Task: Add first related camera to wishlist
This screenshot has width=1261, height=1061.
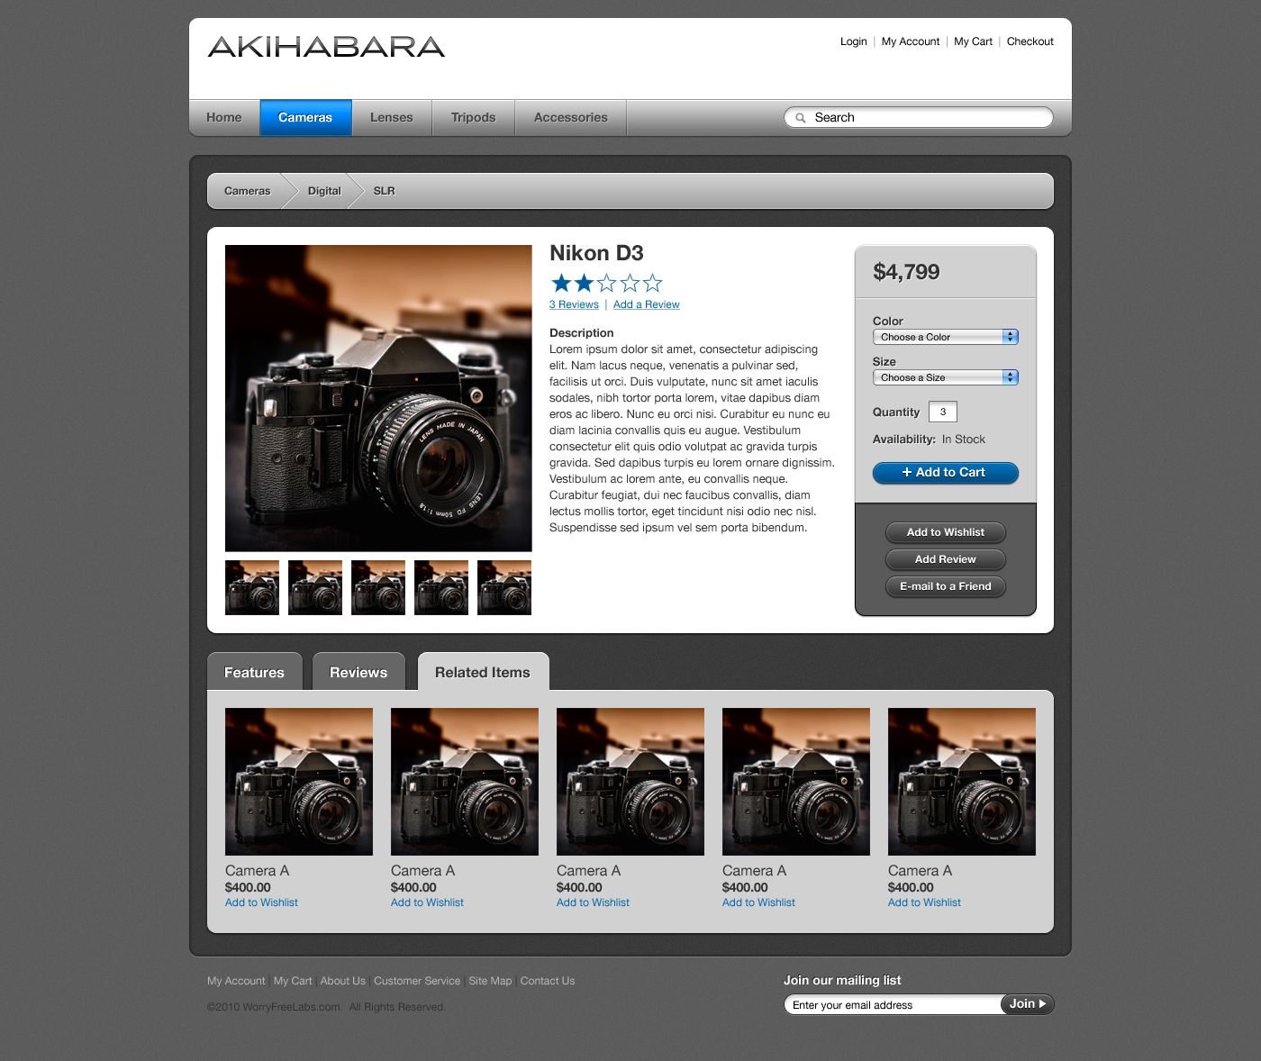Action: [261, 902]
